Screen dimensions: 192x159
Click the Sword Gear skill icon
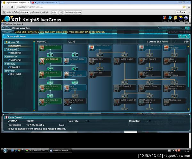141,87
